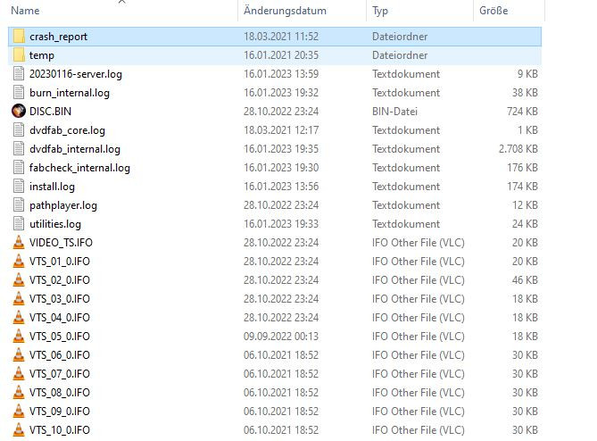Select the file name utilities.log
Screen dimensions: 597x441
pos(55,224)
